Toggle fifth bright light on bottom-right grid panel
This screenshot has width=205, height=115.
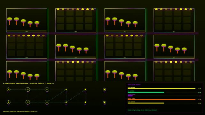pos(176,62)
